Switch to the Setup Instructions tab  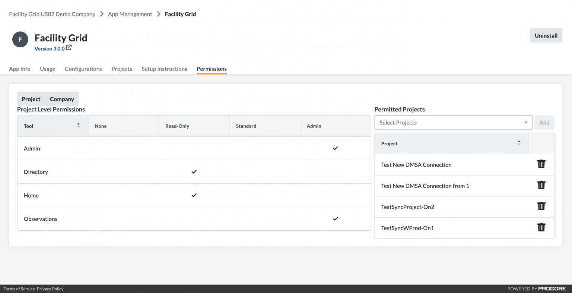[x=164, y=69]
